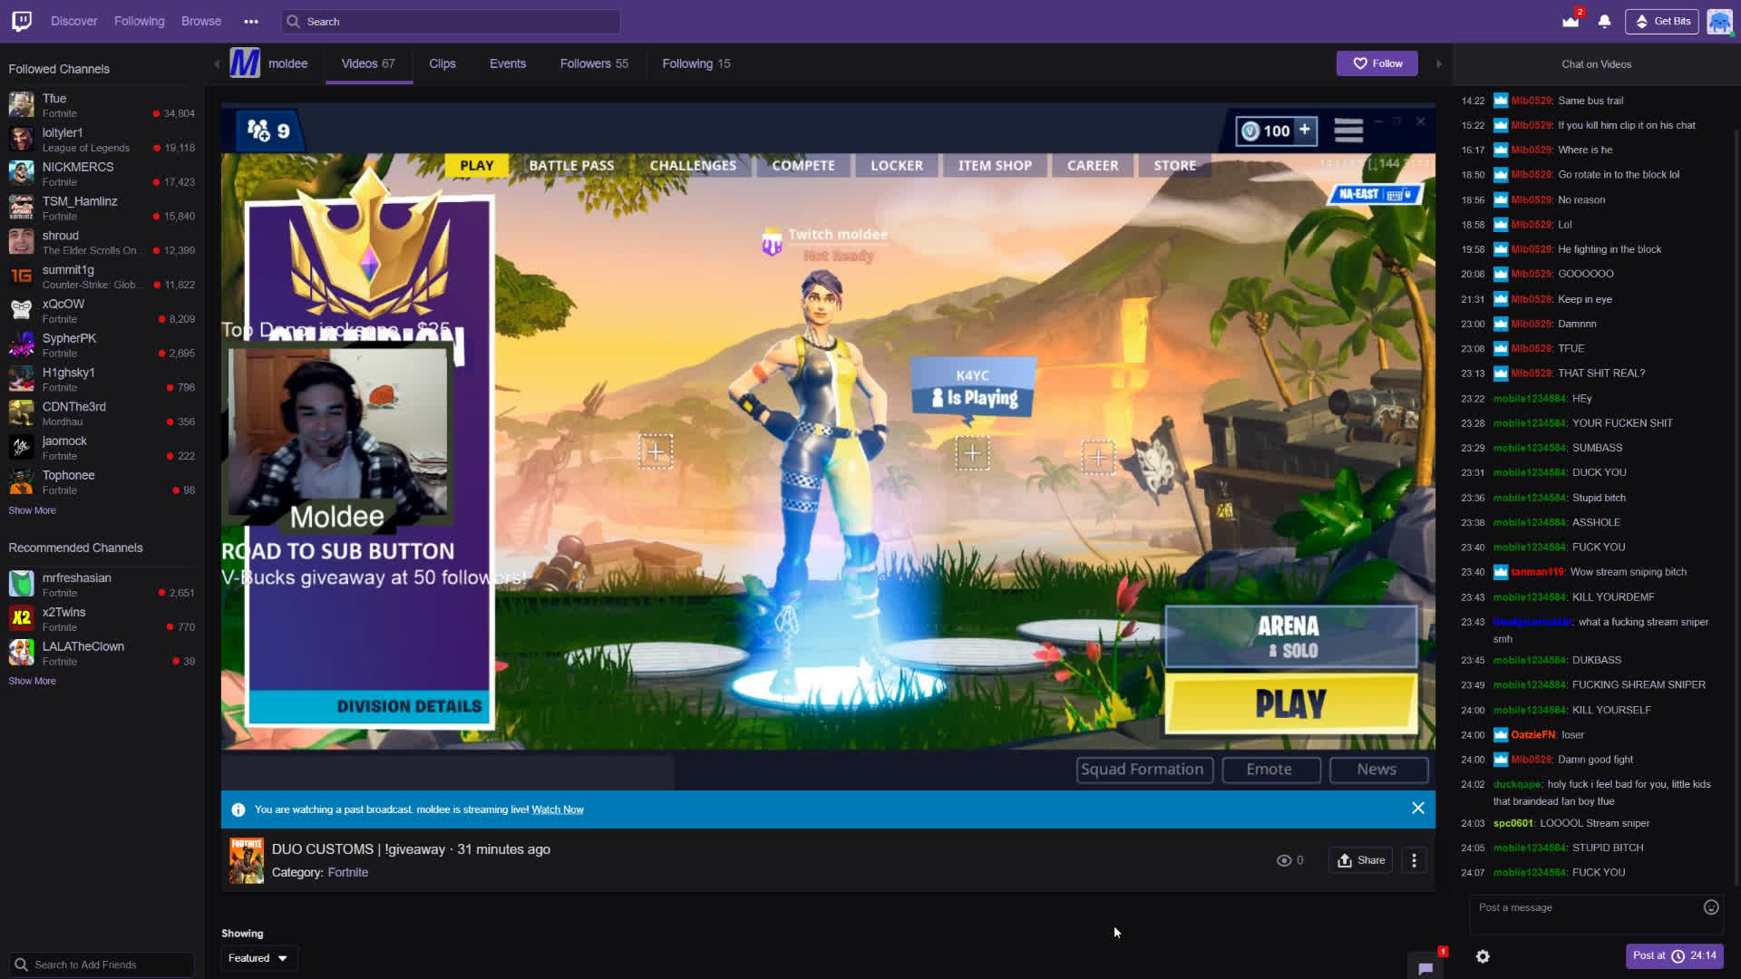Open the chat settings gear
The height and width of the screenshot is (979, 1741).
pyautogui.click(x=1483, y=956)
